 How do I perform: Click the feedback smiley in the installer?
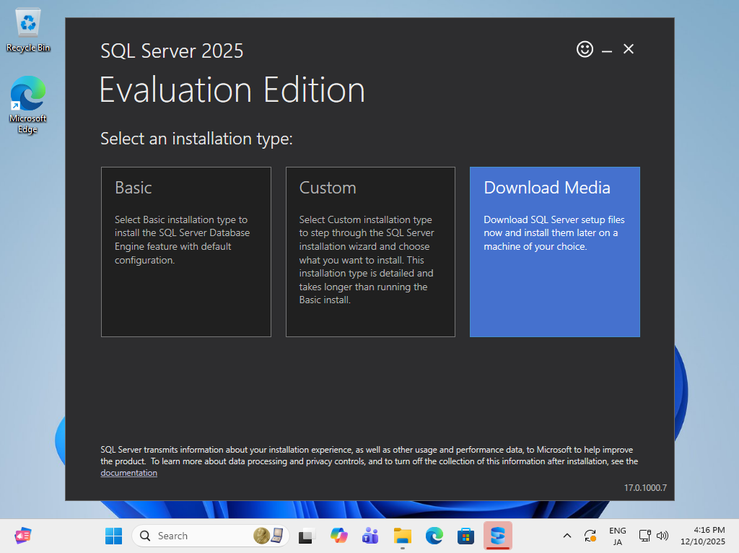pos(585,49)
